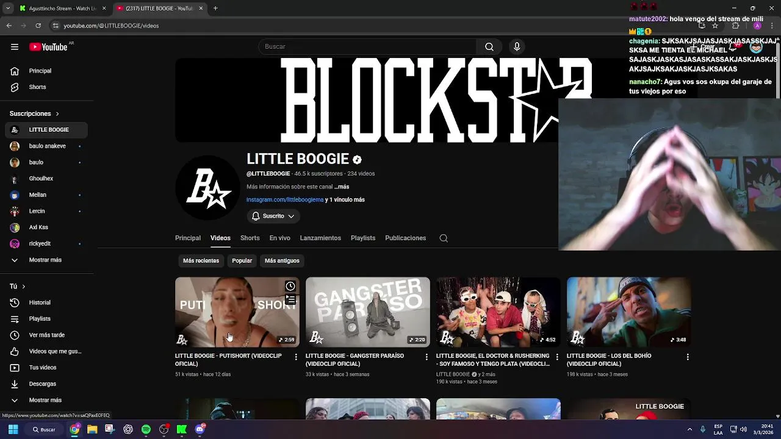781x439 pixels.
Task: Open more options for Gangster Paraíso video
Action: (426, 357)
